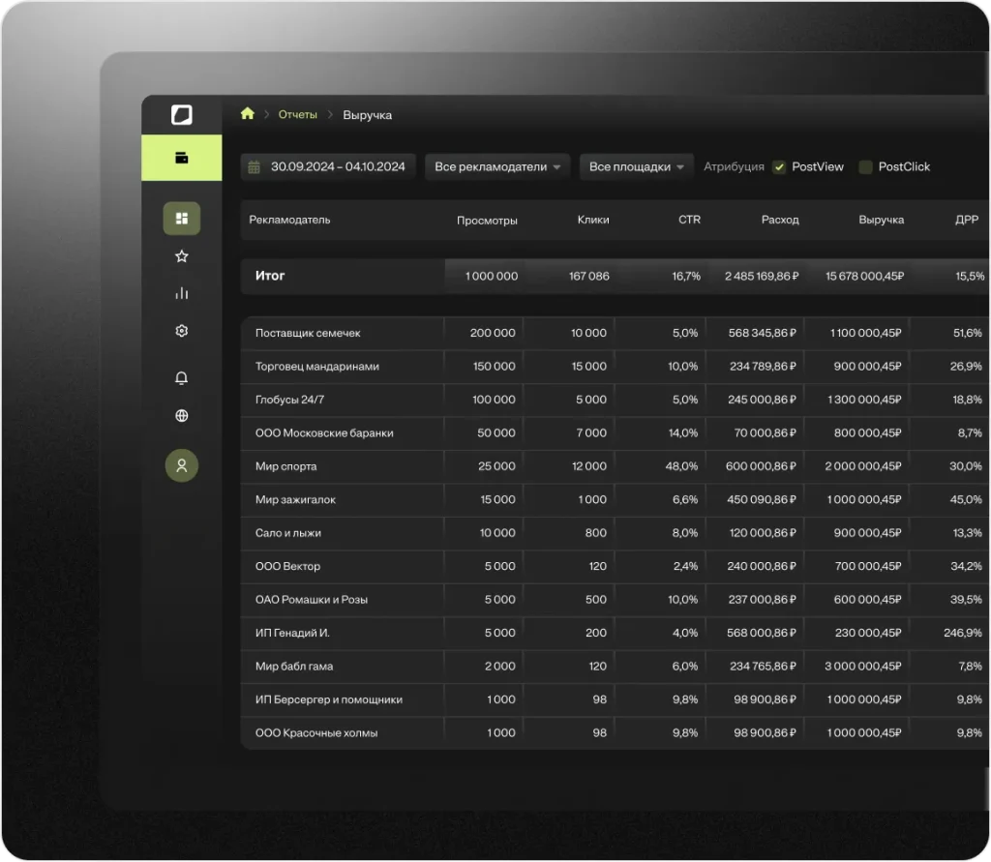The image size is (991, 862).
Task: Open the wallet section in sidebar
Action: click(181, 158)
